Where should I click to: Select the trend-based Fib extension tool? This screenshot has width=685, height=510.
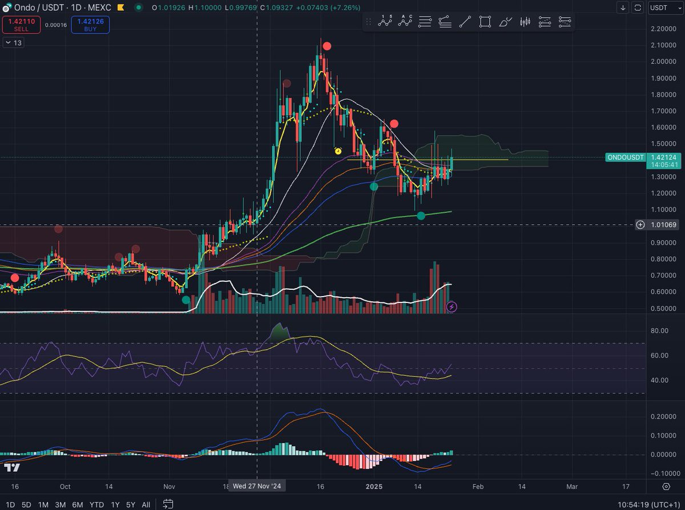[x=445, y=22]
